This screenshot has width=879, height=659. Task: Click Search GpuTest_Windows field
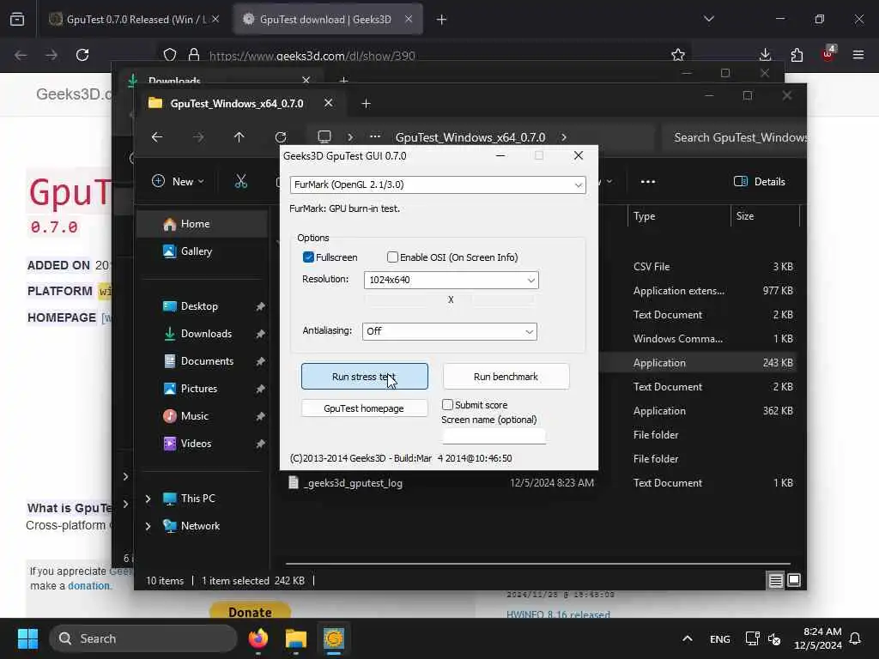pyautogui.click(x=735, y=138)
